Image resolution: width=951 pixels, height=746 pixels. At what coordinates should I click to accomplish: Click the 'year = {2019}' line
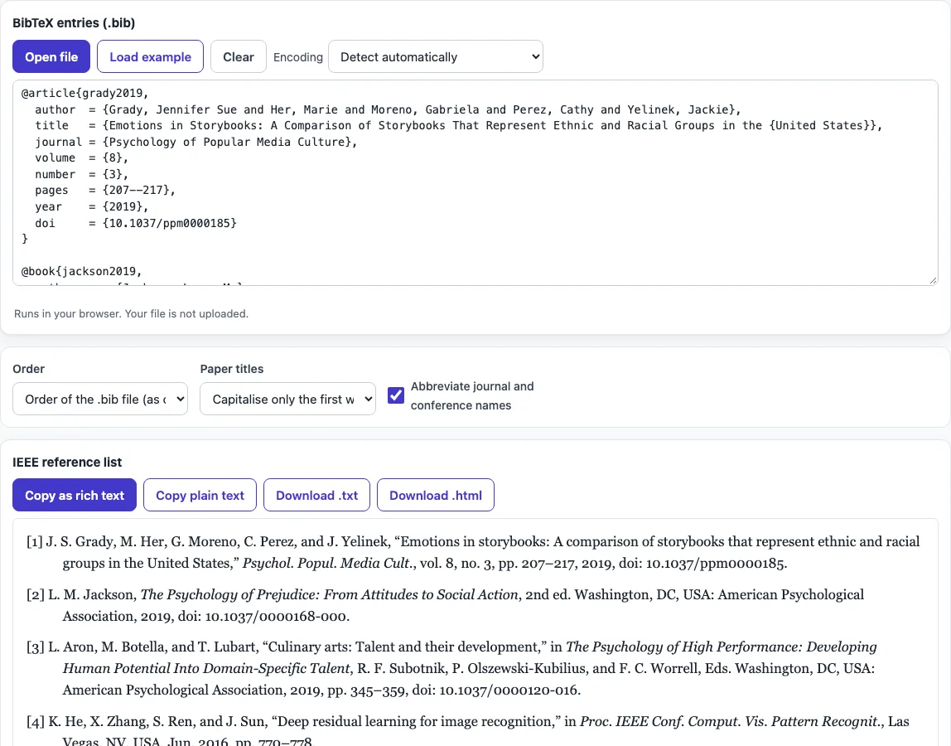[x=92, y=206]
